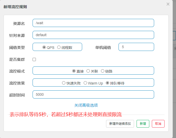Choose 链路 flow control mode

pyautogui.click(x=103, y=71)
